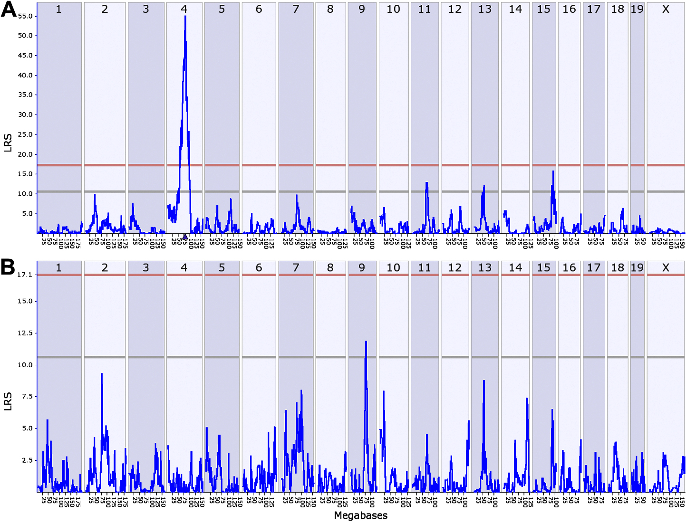Click the 55.0 y-axis tick label
This screenshot has width=686, height=523.
(25, 16)
